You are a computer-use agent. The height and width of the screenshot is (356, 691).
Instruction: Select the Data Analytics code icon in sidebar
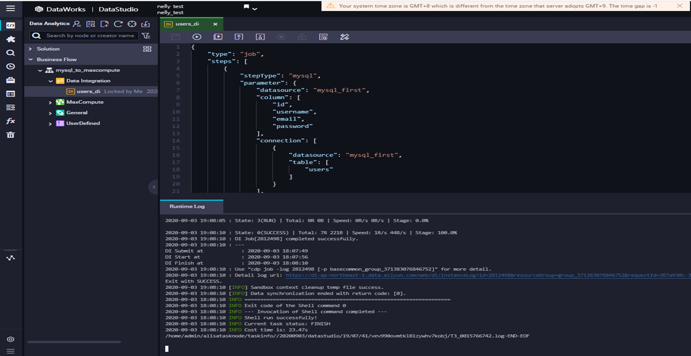pyautogui.click(x=10, y=26)
